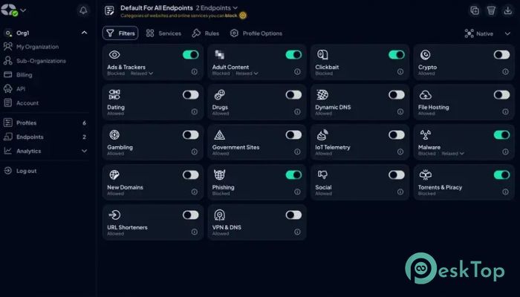Enable the URL Shorteners toggle
The image size is (520, 297).
coord(191,215)
